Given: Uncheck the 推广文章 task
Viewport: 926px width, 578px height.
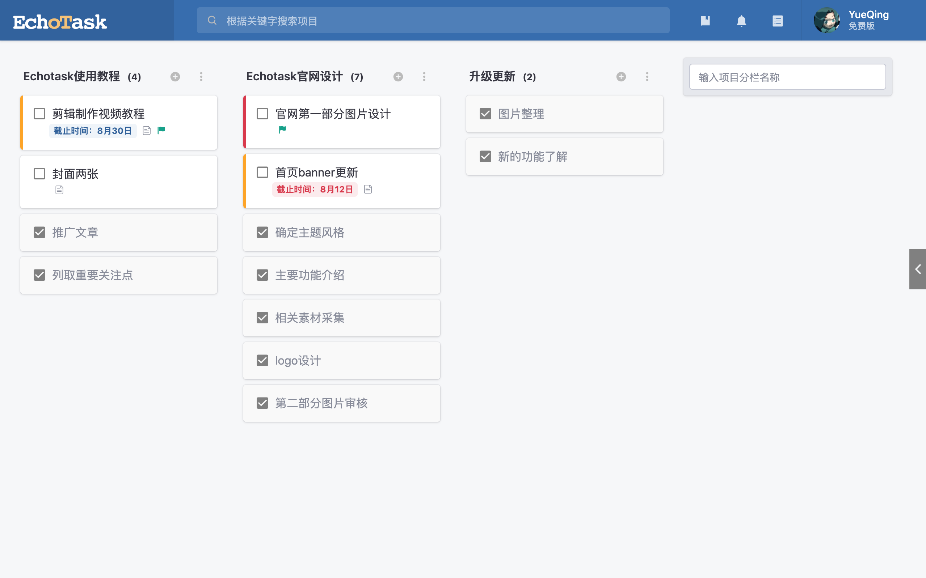Looking at the screenshot, I should click(x=39, y=233).
